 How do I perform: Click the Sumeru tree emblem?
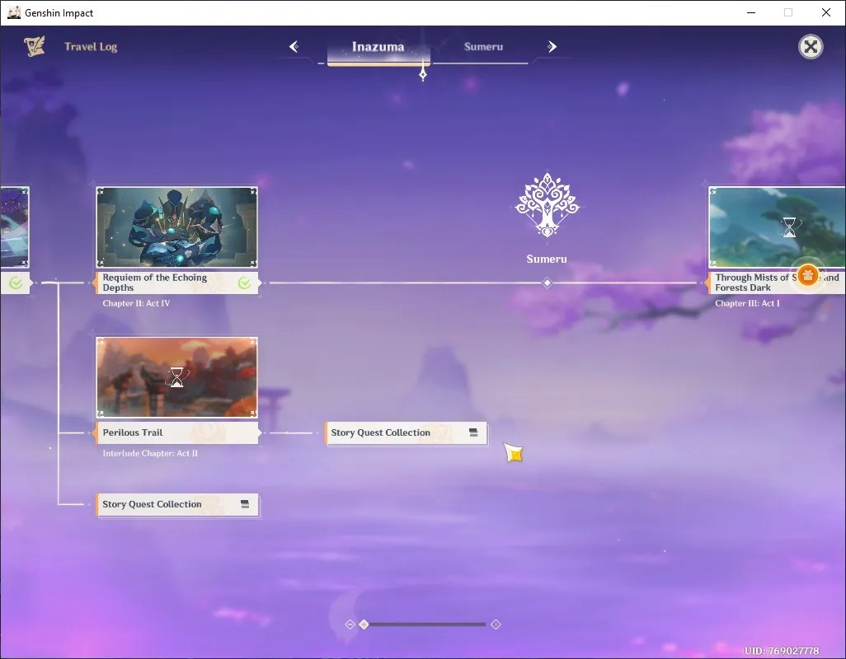point(547,205)
